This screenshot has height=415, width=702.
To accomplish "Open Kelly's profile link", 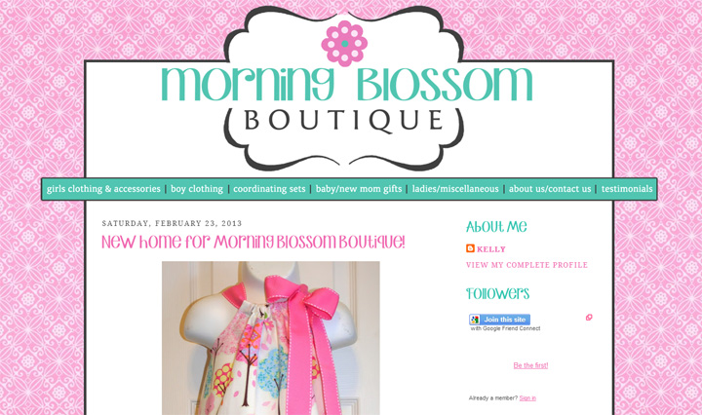I will pyautogui.click(x=491, y=249).
